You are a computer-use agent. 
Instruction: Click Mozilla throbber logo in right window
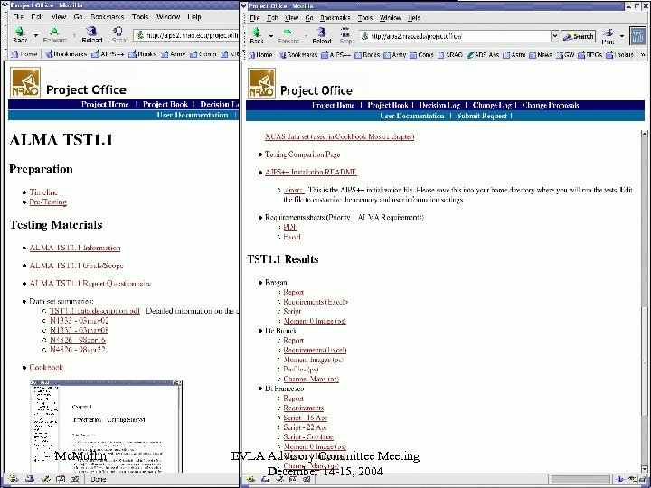(637, 36)
